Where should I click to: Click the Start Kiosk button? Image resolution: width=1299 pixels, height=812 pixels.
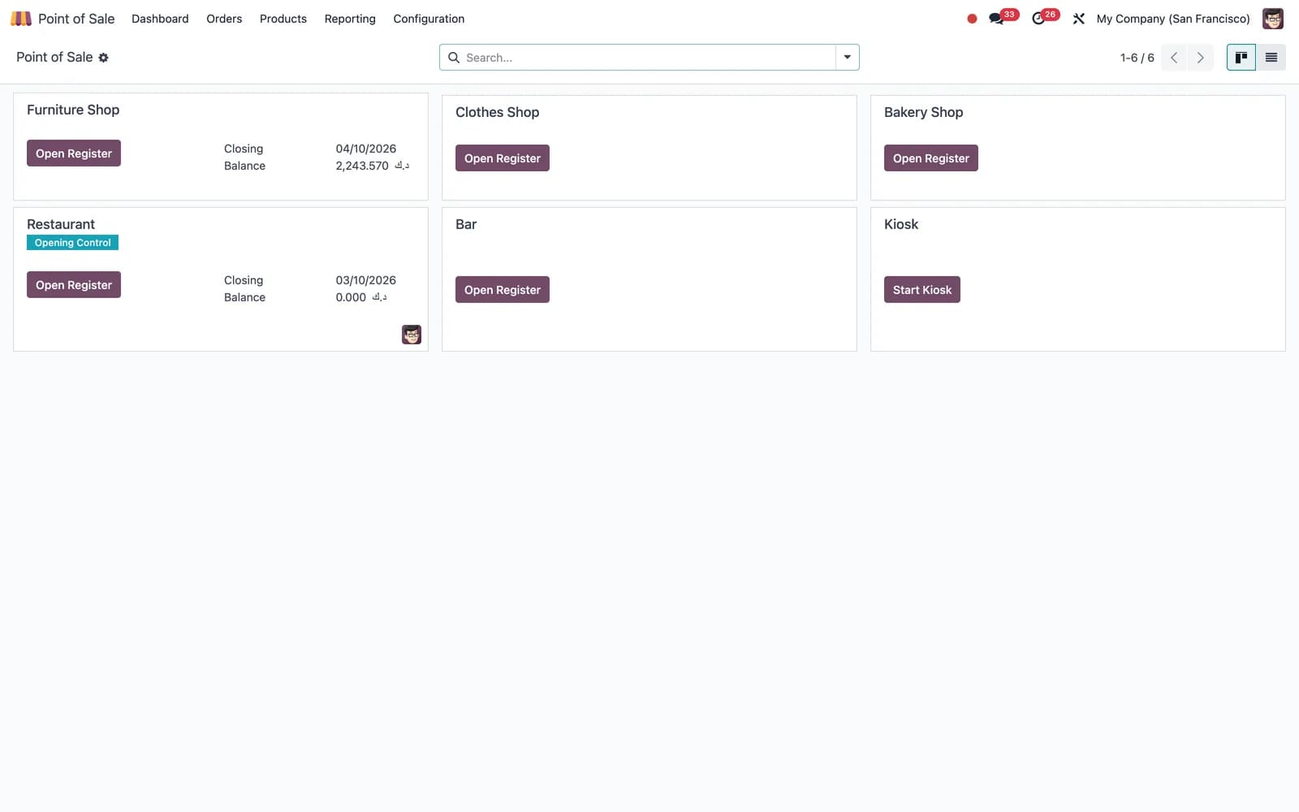pyautogui.click(x=922, y=290)
